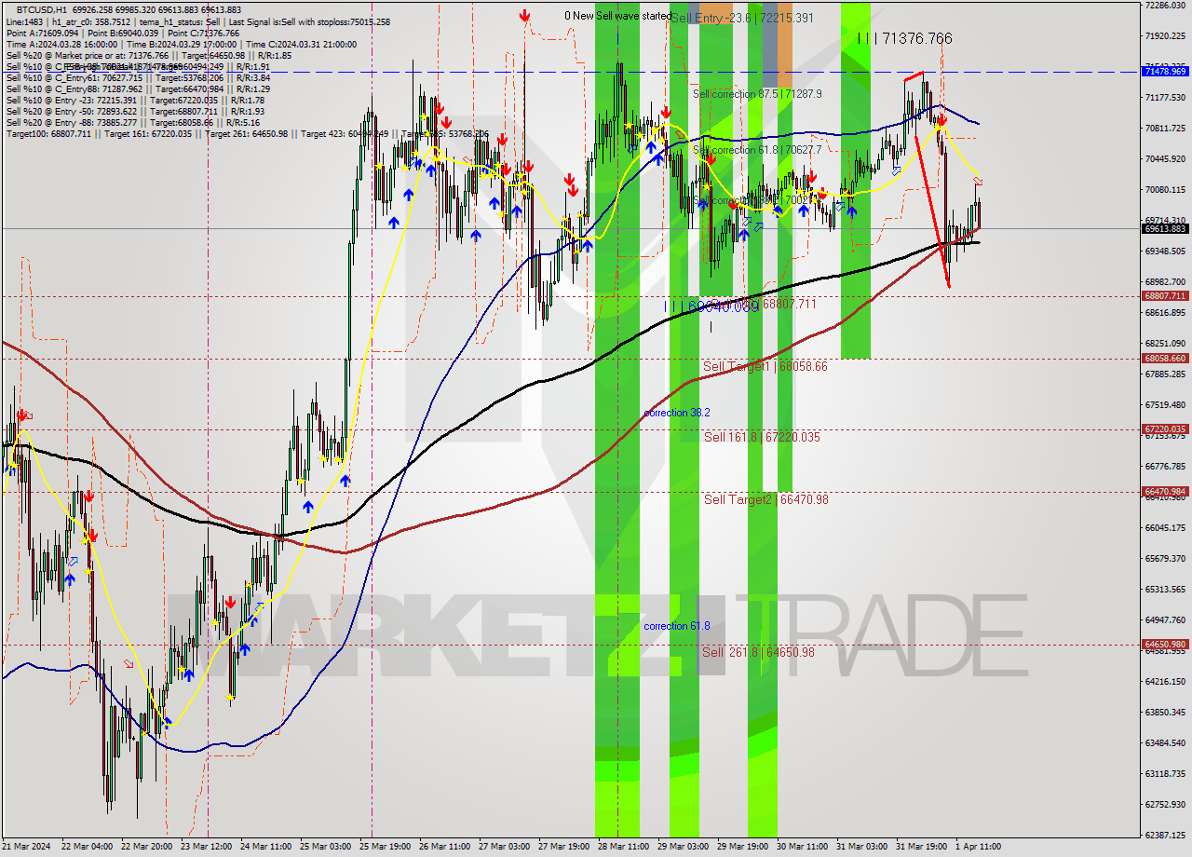This screenshot has height=857, width=1192.
Task: Click the '21 Mar 2024' date label
Action: tap(27, 847)
